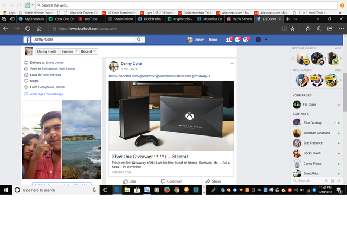Open the Edge web notes pen icon
Screen dimensions: 347x227
click(319, 29)
